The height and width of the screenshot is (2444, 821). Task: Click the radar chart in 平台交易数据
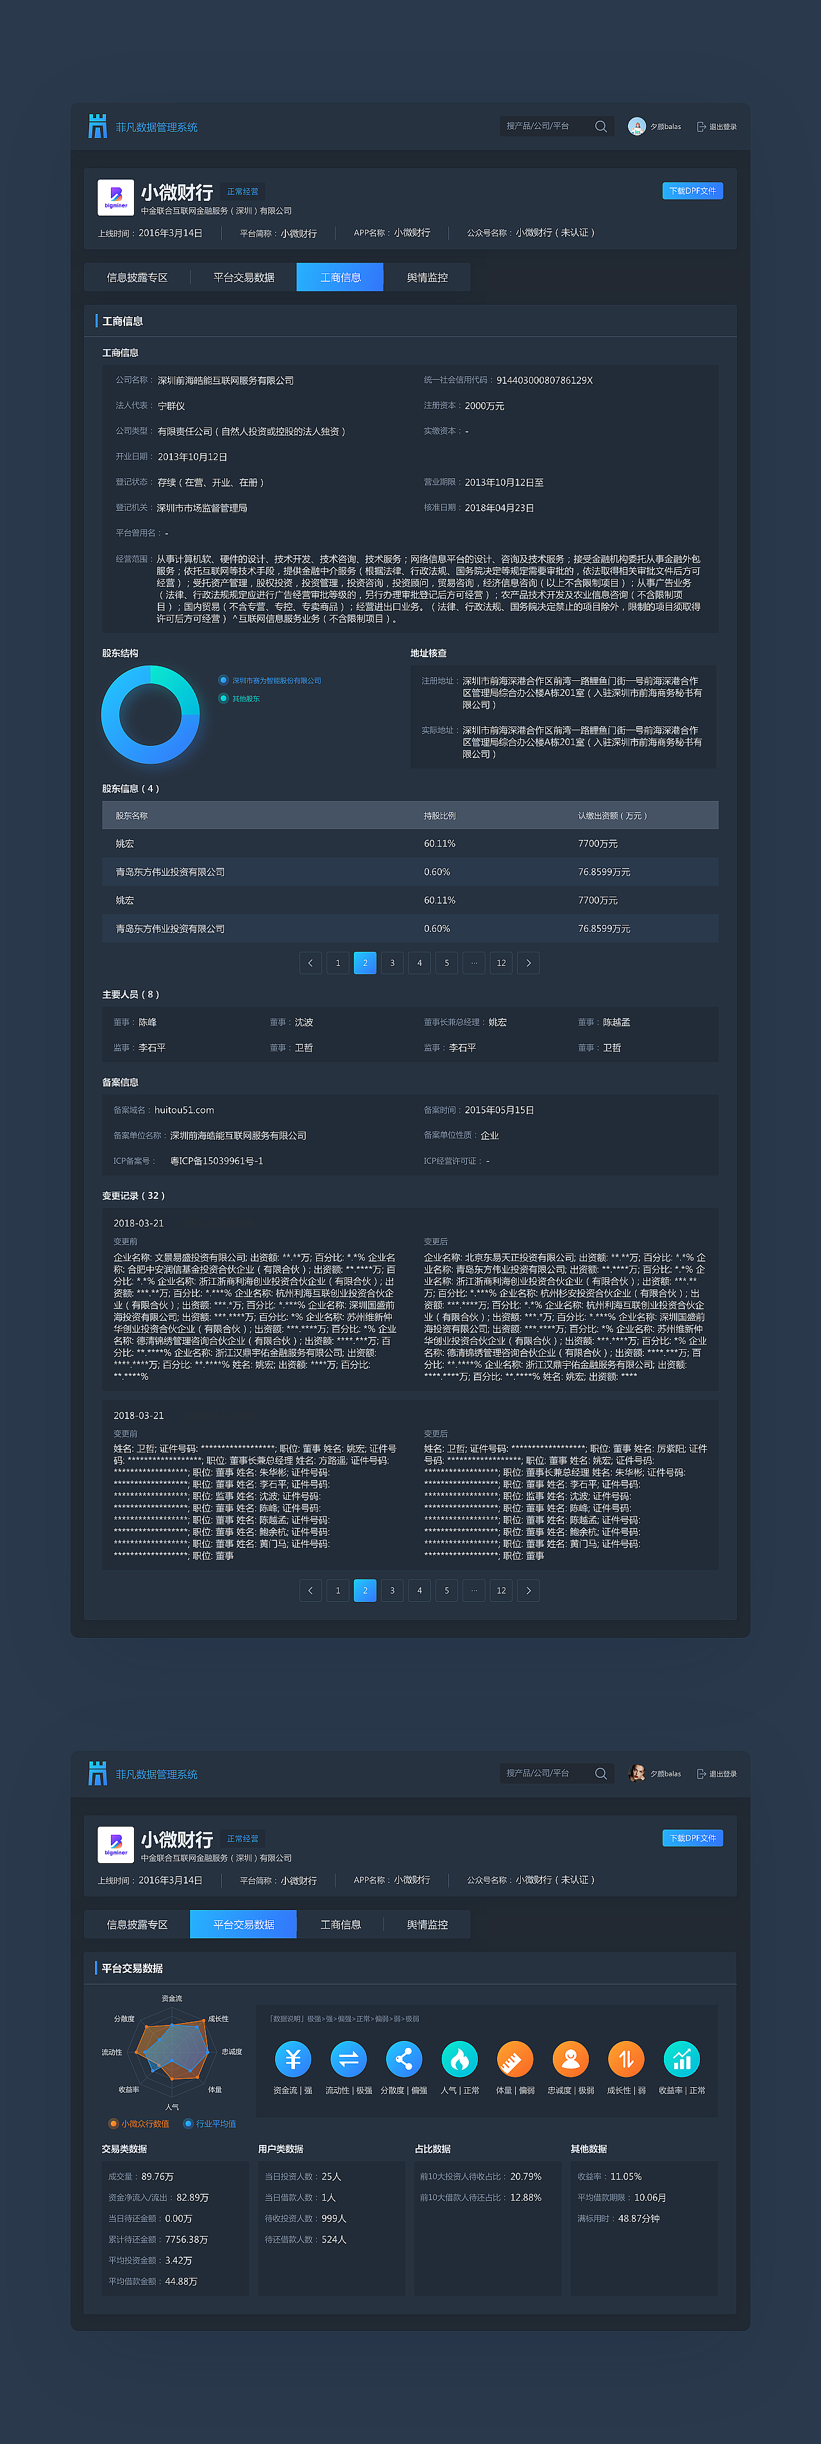(x=172, y=2052)
